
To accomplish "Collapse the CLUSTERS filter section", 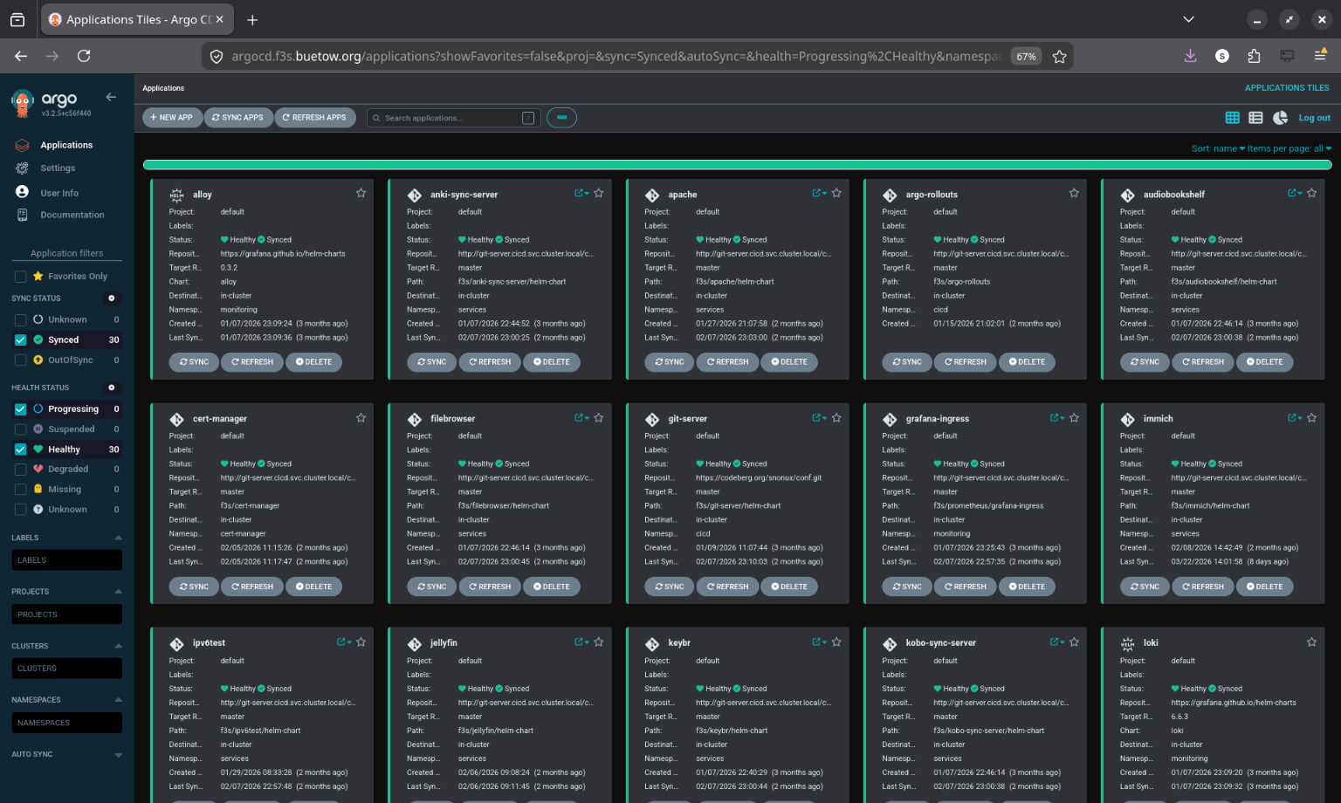I will (x=119, y=646).
